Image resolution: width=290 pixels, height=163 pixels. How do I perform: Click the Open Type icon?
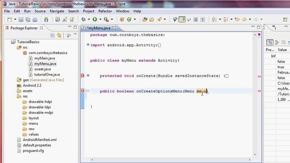[x=145, y=19]
